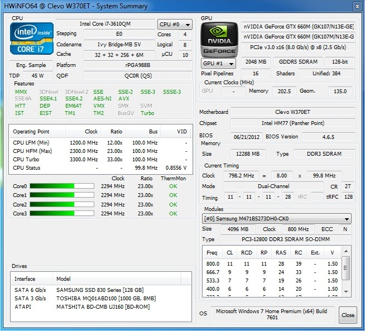Click the Dual-Channel mode field
This screenshot has height=331, width=365.
273,186
